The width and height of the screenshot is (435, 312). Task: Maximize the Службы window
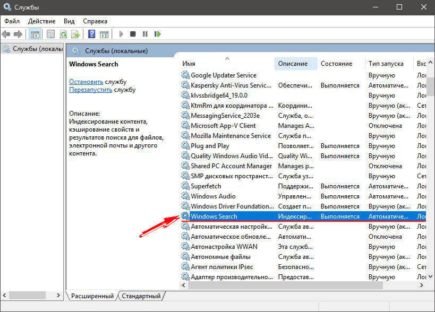399,7
